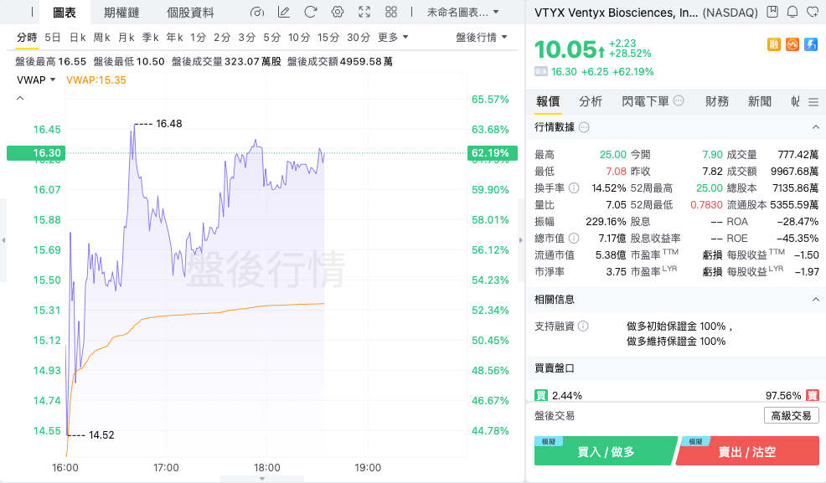The height and width of the screenshot is (483, 826).
Task: Set a price alert bell icon
Action: (792, 12)
